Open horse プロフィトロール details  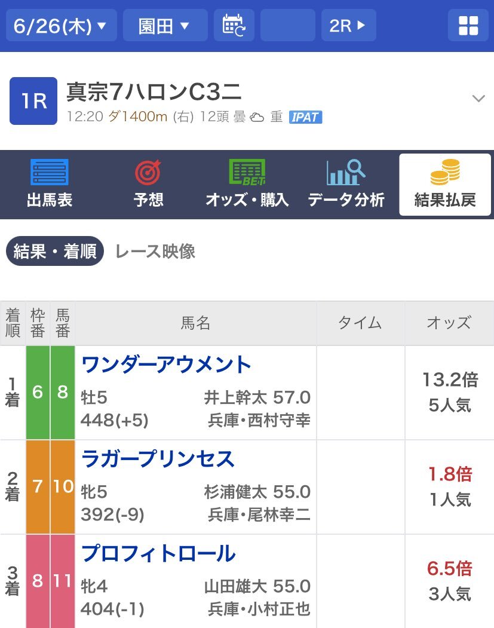click(158, 553)
